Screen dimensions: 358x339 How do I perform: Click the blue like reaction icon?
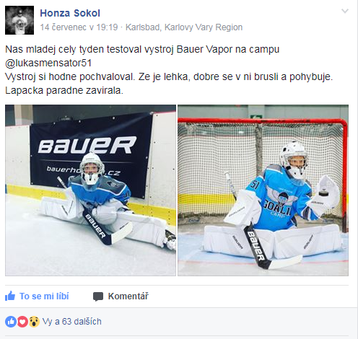(11, 322)
